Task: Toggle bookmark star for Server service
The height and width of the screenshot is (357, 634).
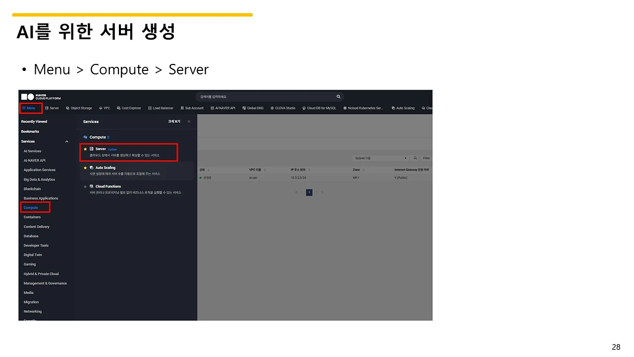Action: (85, 149)
